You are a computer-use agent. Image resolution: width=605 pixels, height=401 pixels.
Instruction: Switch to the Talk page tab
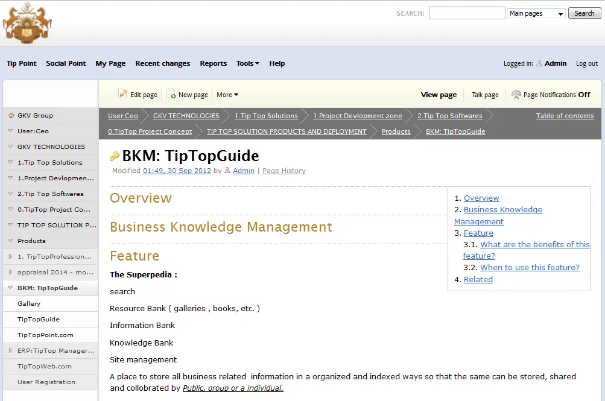pyautogui.click(x=485, y=95)
